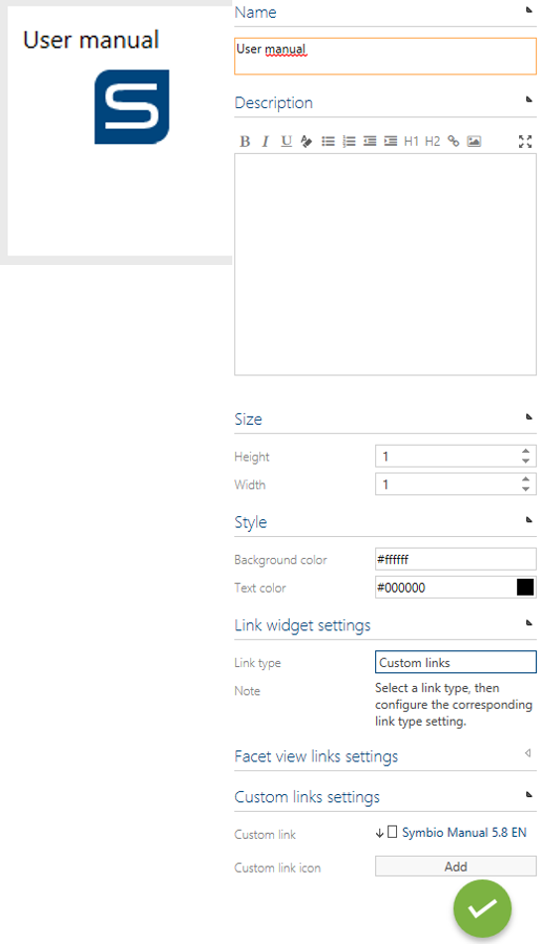
Task: Apply H1 heading style
Action: tap(411, 142)
